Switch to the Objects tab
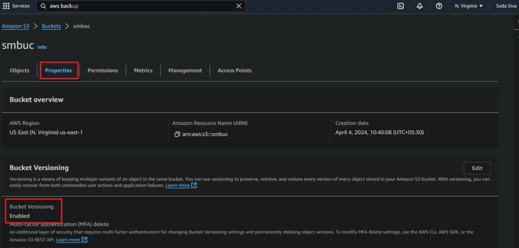Screen dimensions: 519x248 (x=20, y=70)
